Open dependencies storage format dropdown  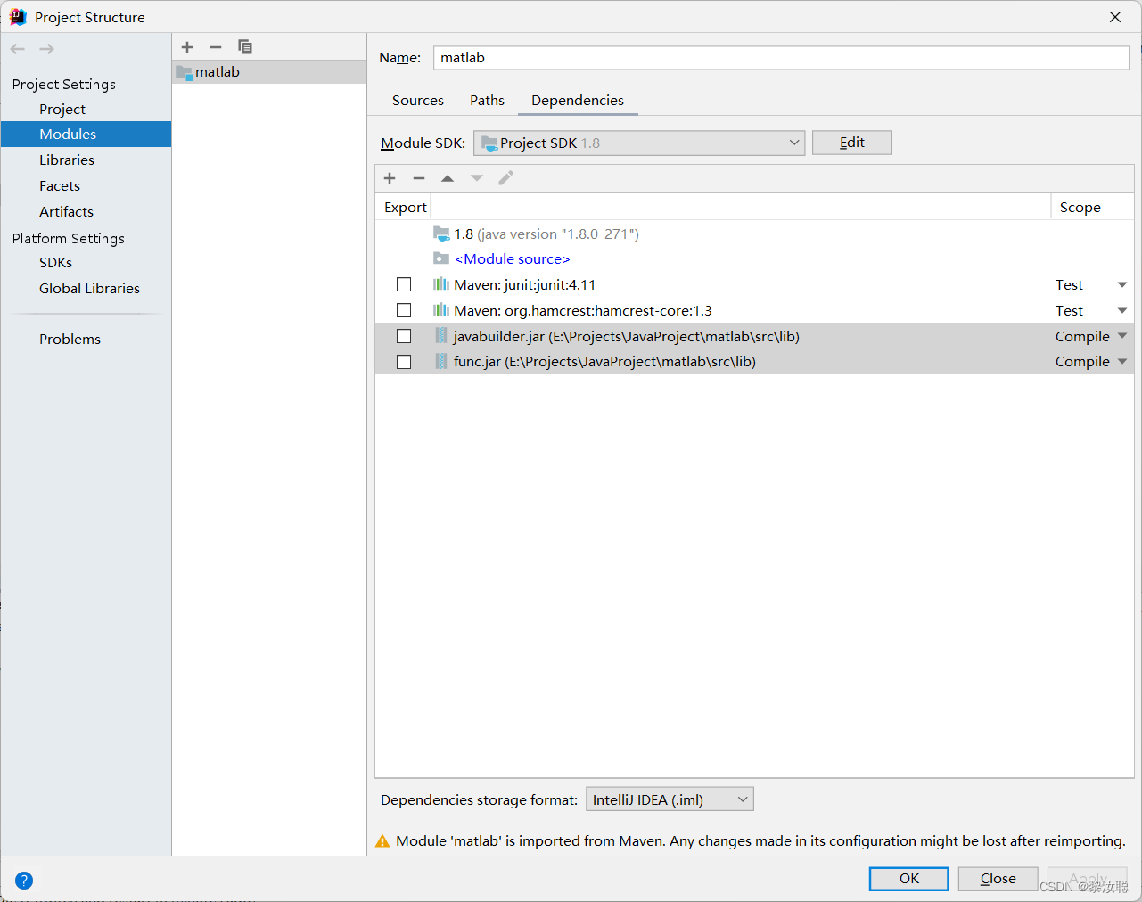point(670,799)
